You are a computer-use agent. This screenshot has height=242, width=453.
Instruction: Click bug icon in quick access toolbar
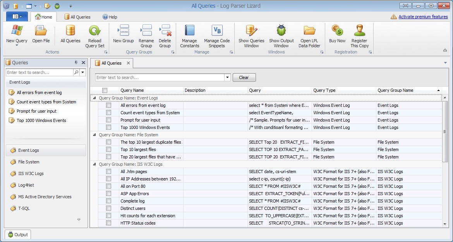click(57, 6)
